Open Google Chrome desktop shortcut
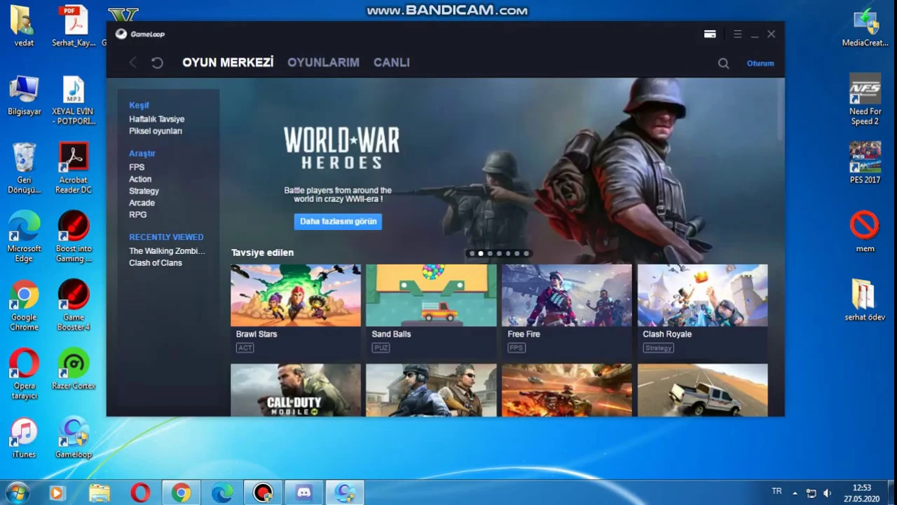The height and width of the screenshot is (505, 897). [24, 307]
